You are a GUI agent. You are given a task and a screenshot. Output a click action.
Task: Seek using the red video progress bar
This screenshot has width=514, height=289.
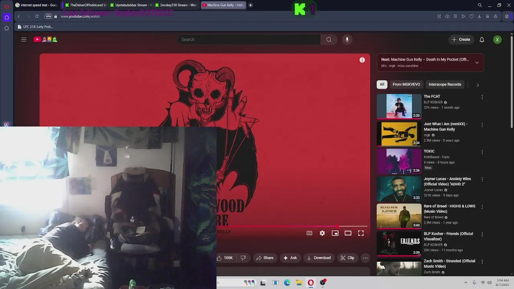point(292,226)
